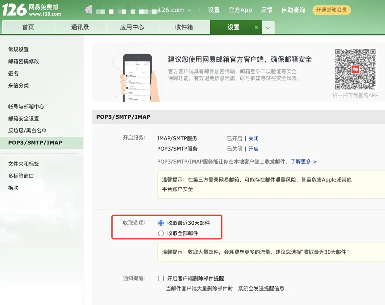
Task: Enable 开启客户端删除邮件提醒 checkbox
Action: pyautogui.click(x=161, y=279)
